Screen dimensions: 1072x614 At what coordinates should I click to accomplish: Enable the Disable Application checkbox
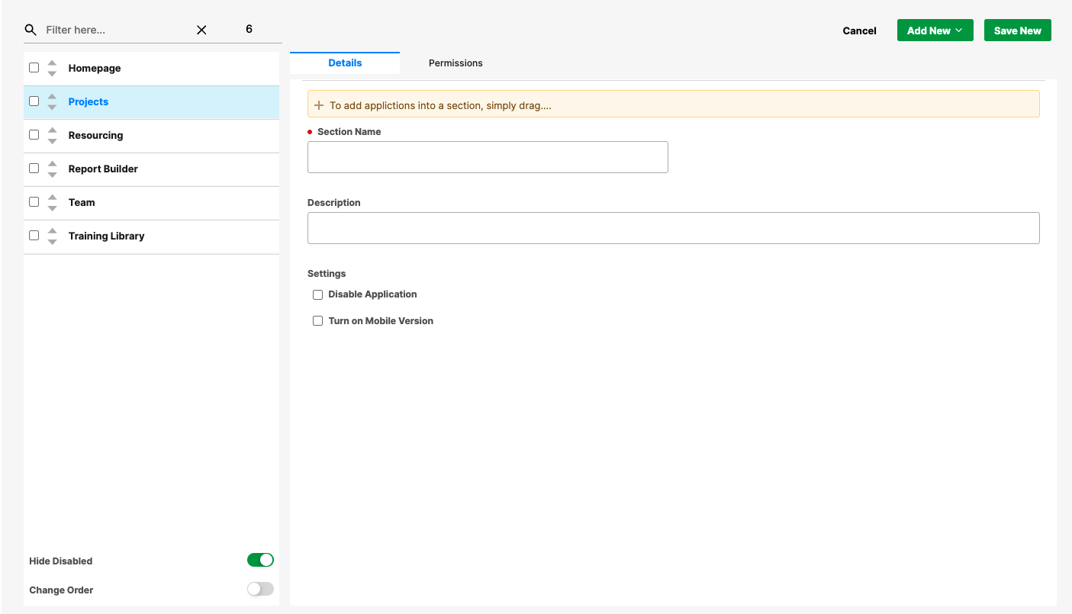tap(318, 294)
